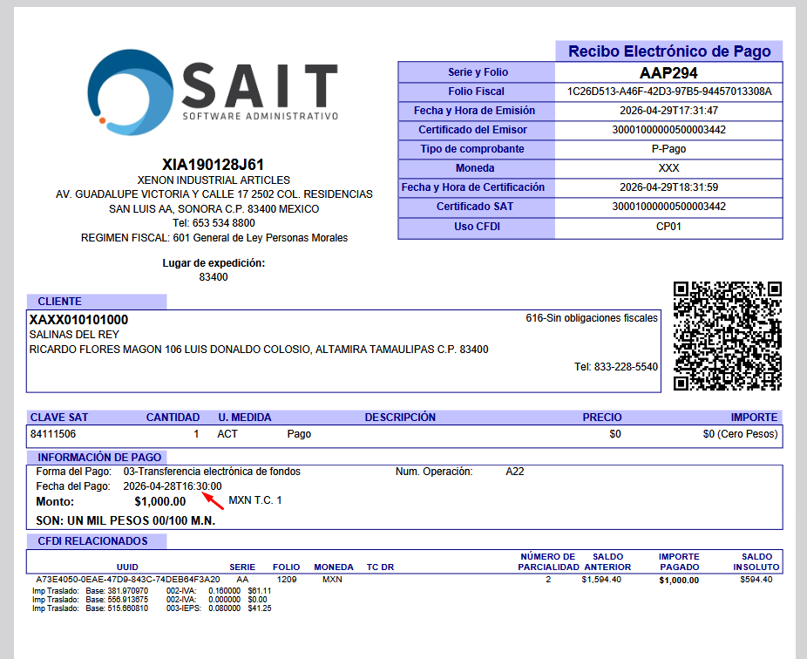The width and height of the screenshot is (807, 659).
Task: Click the Certificado del Emisor number
Action: click(668, 130)
